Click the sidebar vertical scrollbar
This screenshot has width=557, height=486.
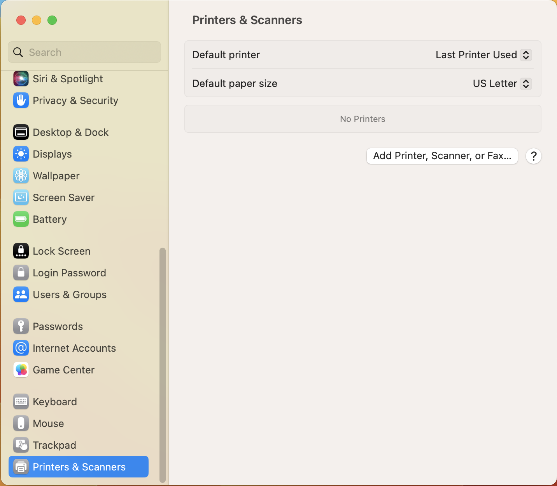click(x=163, y=365)
